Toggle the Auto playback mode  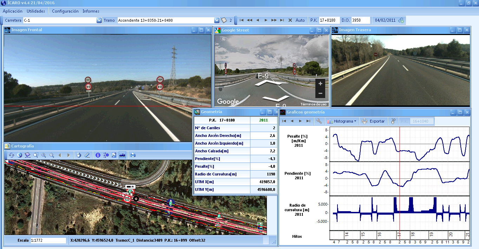pos(300,20)
